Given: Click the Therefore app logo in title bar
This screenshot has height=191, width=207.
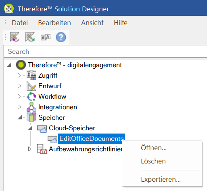Looking at the screenshot, I should pyautogui.click(x=9, y=8).
